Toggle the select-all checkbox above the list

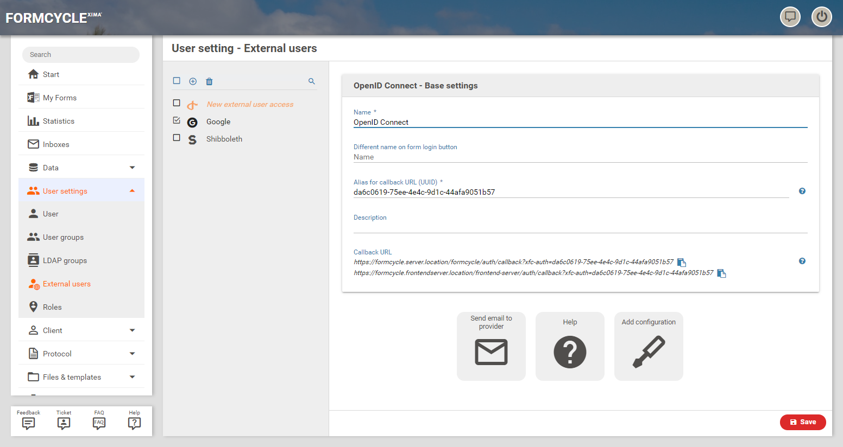177,81
